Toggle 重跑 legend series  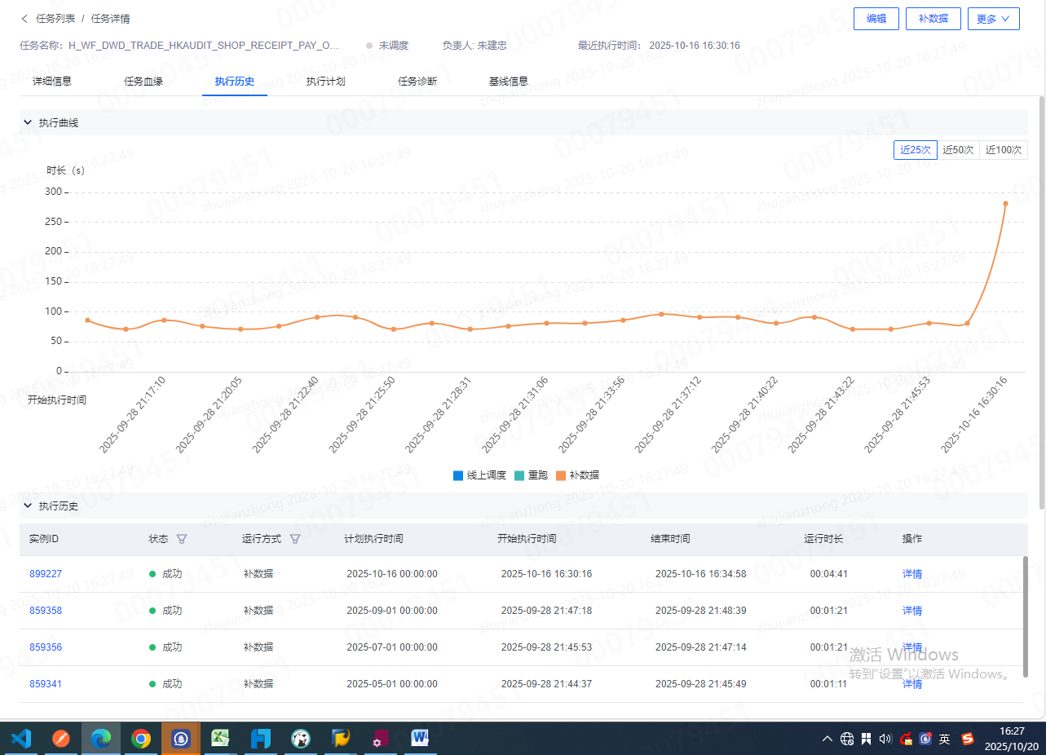click(531, 475)
